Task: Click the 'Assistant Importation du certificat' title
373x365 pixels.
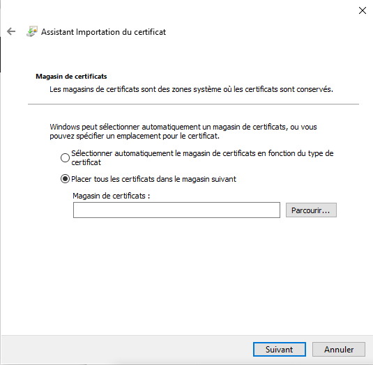Action: [x=103, y=32]
